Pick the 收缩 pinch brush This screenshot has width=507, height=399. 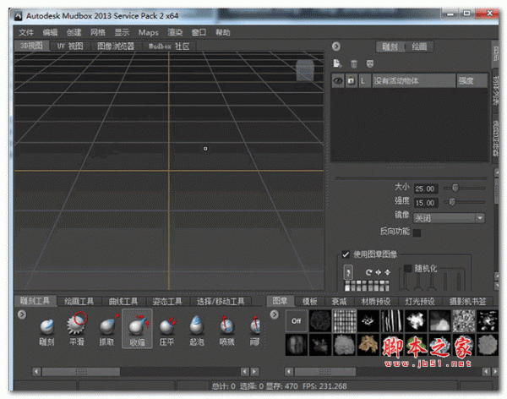click(x=136, y=325)
